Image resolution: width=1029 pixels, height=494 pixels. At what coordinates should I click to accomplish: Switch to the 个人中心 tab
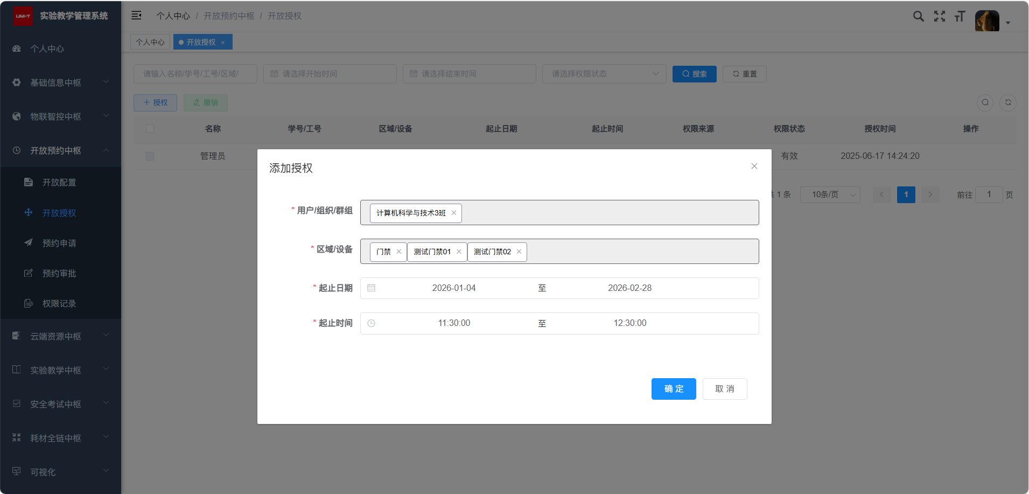pos(150,42)
